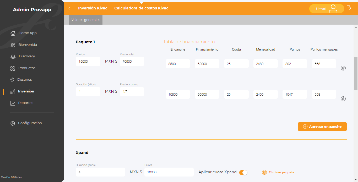Click the Eliminar paquete link
358x182 pixels.
point(281,172)
